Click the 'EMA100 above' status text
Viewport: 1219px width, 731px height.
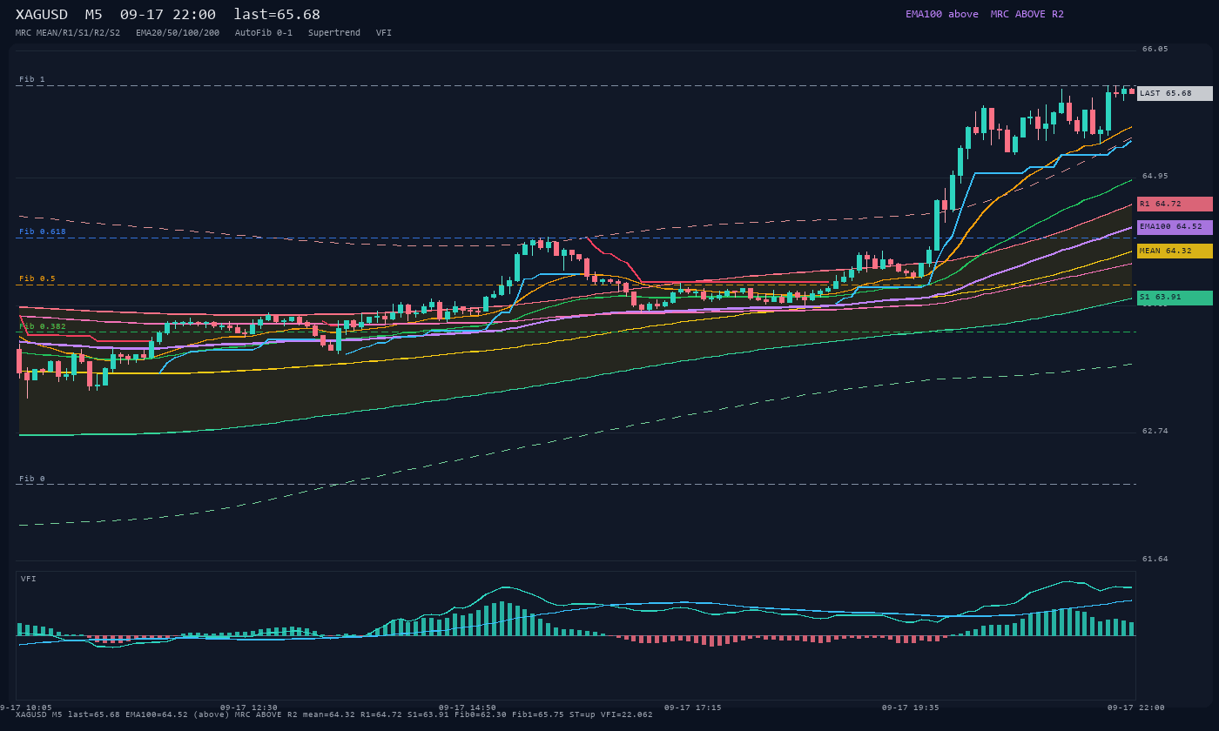pyautogui.click(x=942, y=14)
